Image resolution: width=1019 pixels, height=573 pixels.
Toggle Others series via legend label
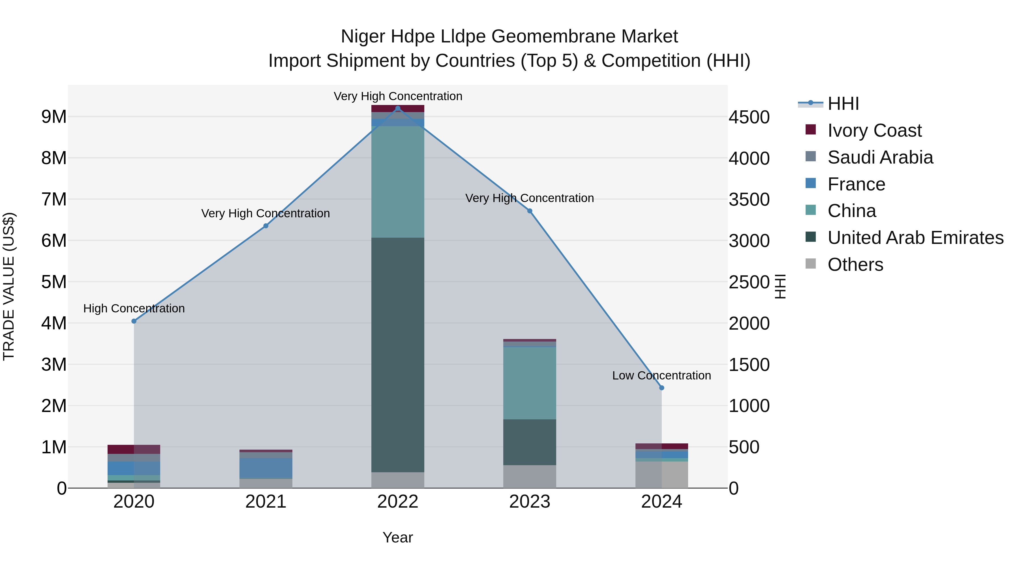click(x=855, y=265)
